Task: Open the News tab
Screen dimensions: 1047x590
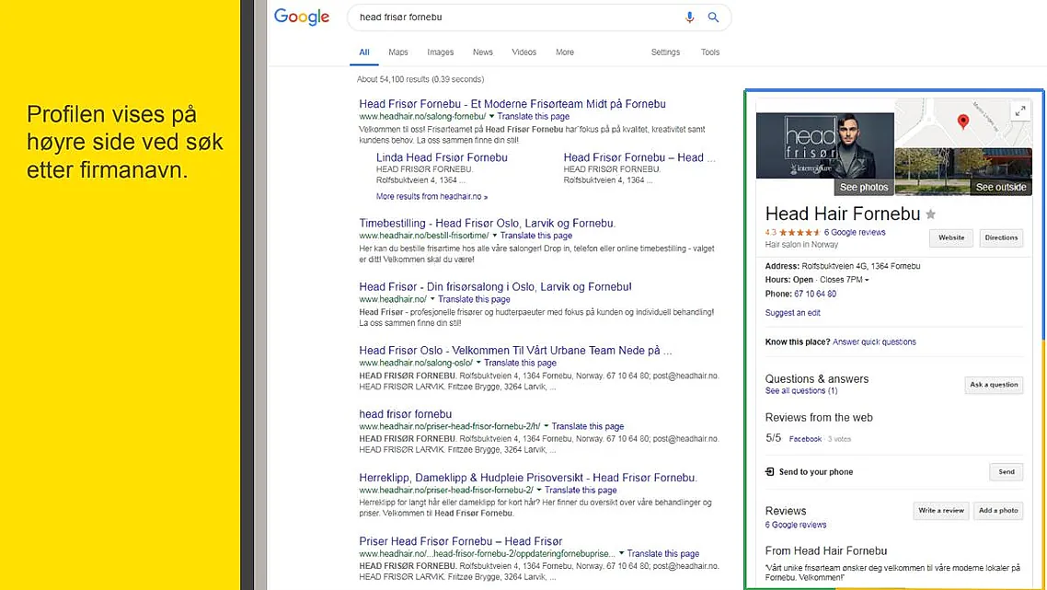Action: [483, 52]
